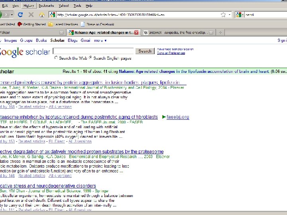
Task: Open Oxidative stress and neurodegenerative disorders result
Action: pyautogui.click(x=48, y=186)
